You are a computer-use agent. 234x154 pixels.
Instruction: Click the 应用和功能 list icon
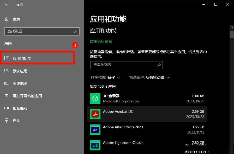pyautogui.click(x=7, y=58)
